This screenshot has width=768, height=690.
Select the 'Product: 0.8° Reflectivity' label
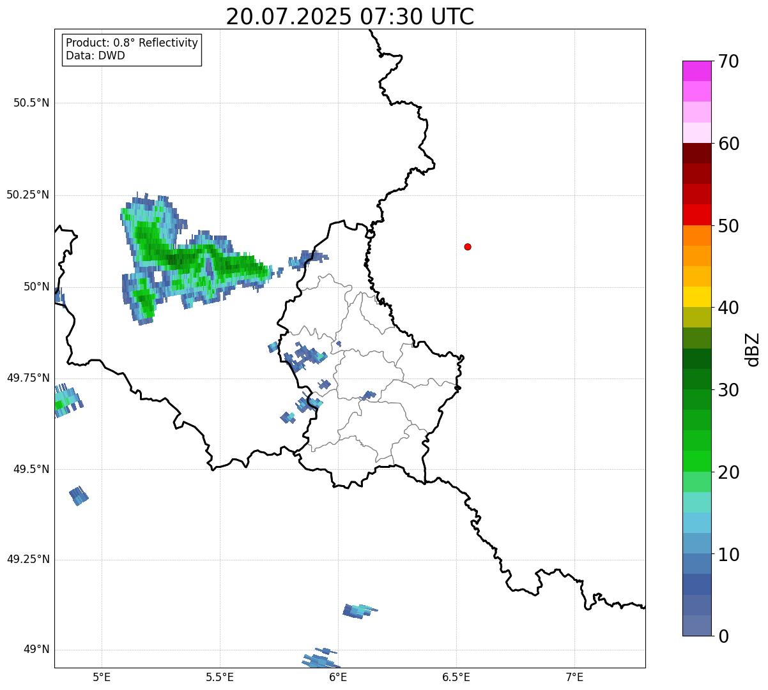132,43
